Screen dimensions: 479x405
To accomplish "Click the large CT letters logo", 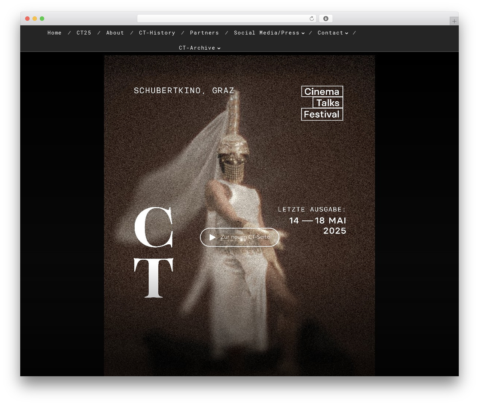I will pyautogui.click(x=154, y=253).
